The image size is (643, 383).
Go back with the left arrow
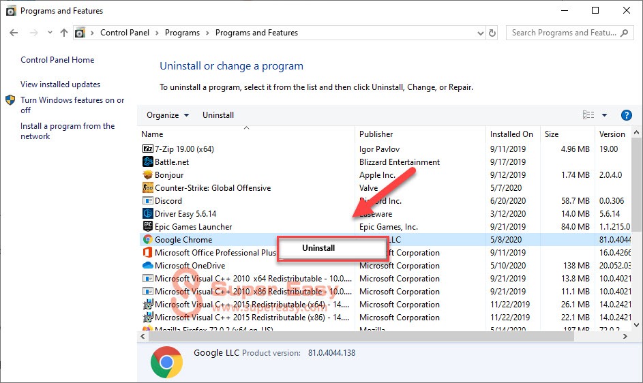pyautogui.click(x=14, y=33)
